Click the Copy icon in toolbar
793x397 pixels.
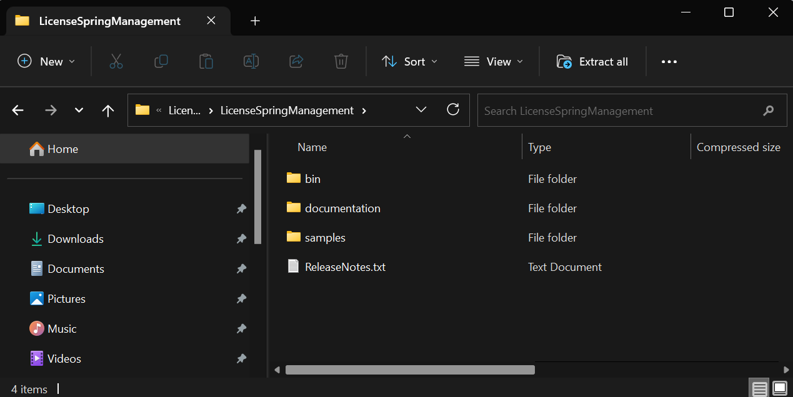point(161,61)
